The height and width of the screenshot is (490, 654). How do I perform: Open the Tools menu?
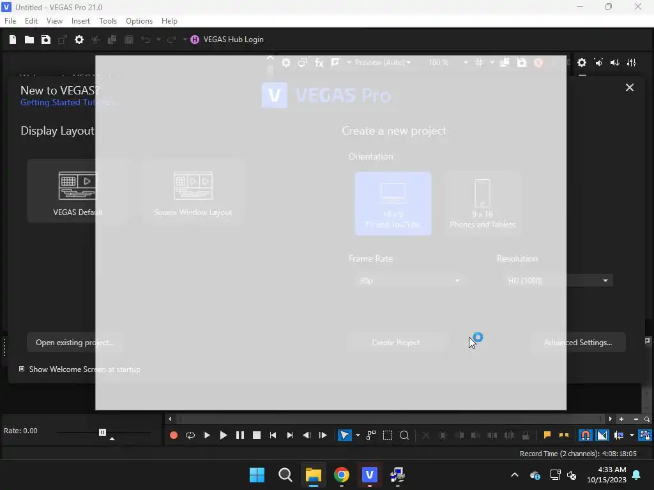(108, 21)
